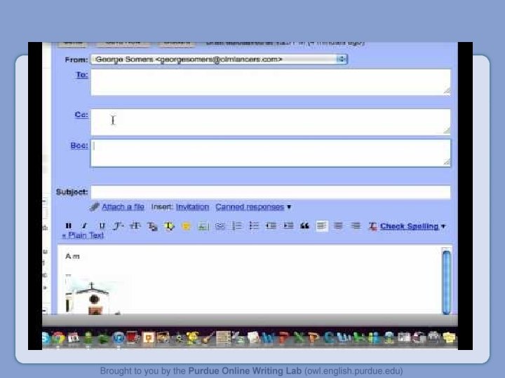
Task: Select the align right icon
Action: pyautogui.click(x=355, y=226)
